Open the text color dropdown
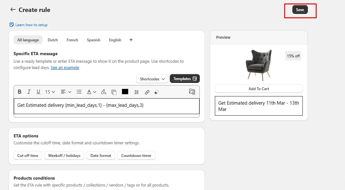This screenshot has height=190, width=345. point(91,92)
